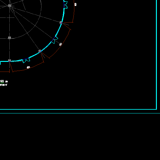Click the dimension text on the middle red arc
This screenshot has height=160, width=160.
pyautogui.click(x=61, y=44)
